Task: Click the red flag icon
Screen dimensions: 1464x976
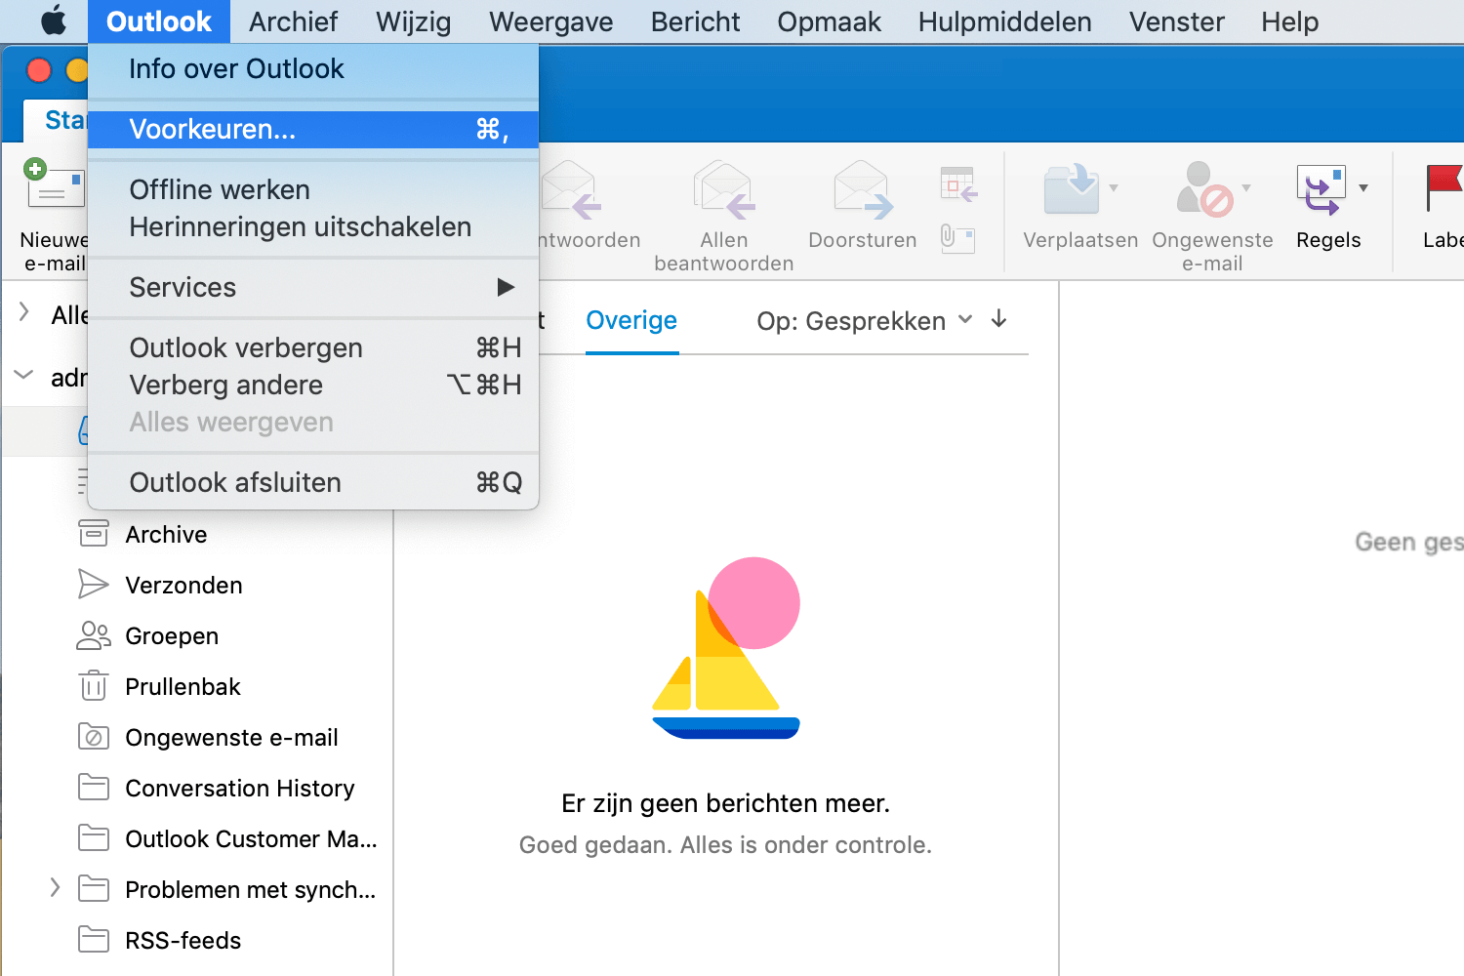Action: pyautogui.click(x=1444, y=187)
